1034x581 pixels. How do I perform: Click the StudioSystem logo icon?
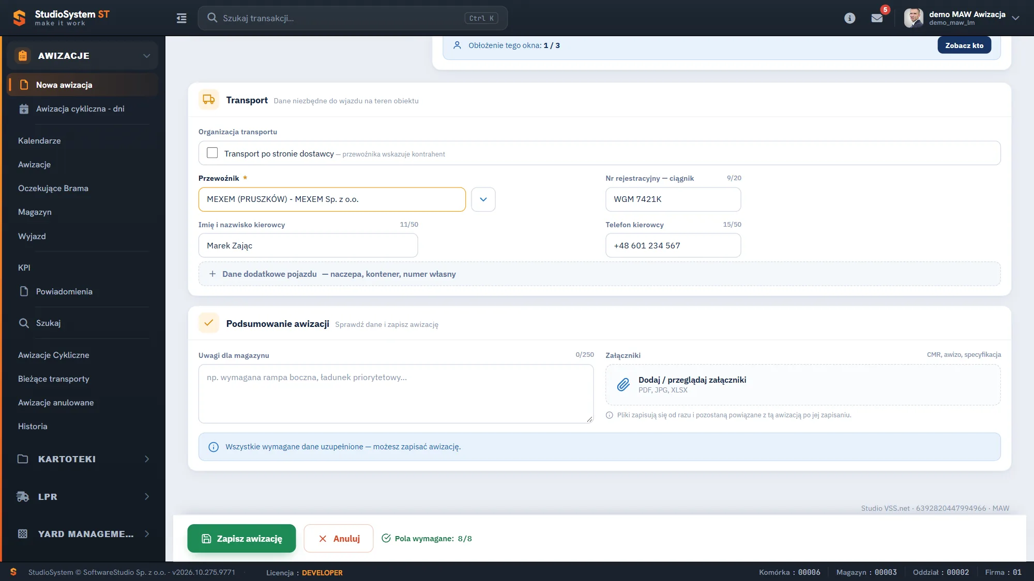coord(19,18)
